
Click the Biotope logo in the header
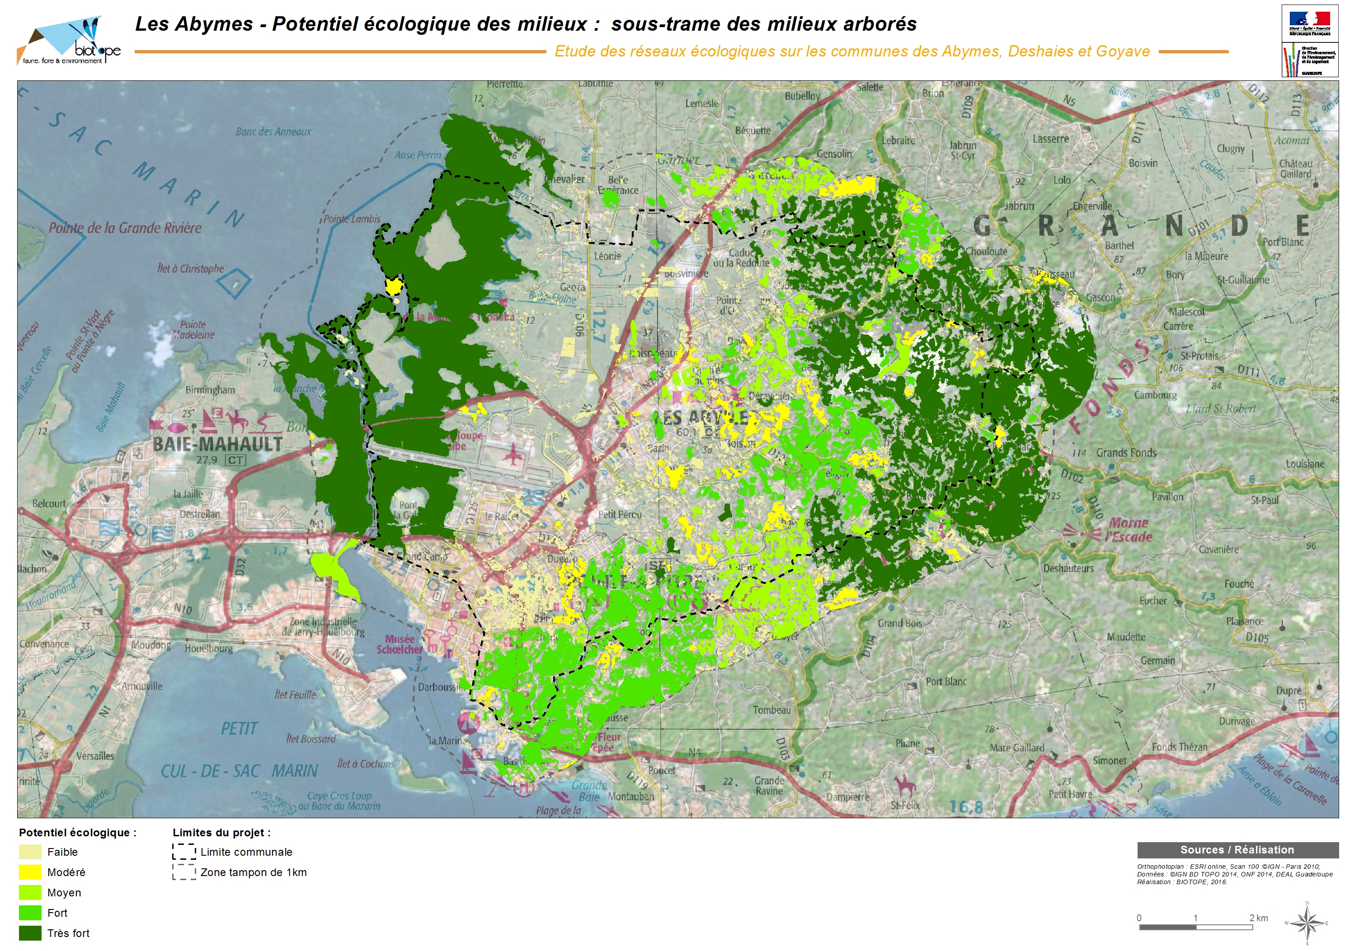[x=69, y=40]
